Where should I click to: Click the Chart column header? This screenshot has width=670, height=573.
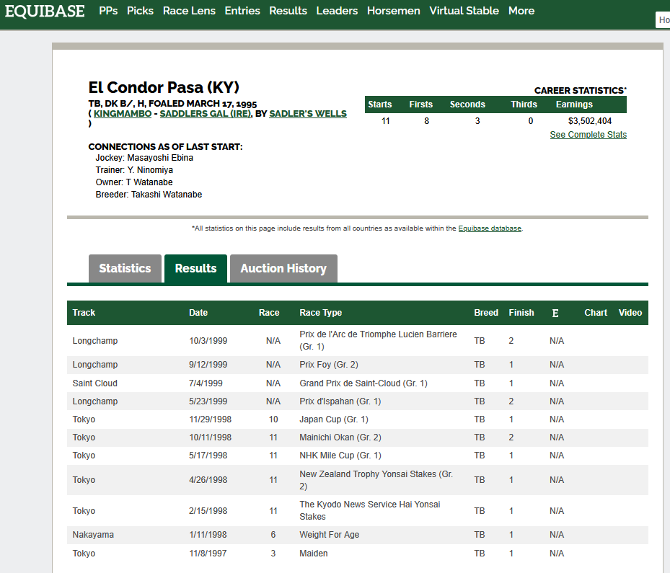pyautogui.click(x=596, y=313)
